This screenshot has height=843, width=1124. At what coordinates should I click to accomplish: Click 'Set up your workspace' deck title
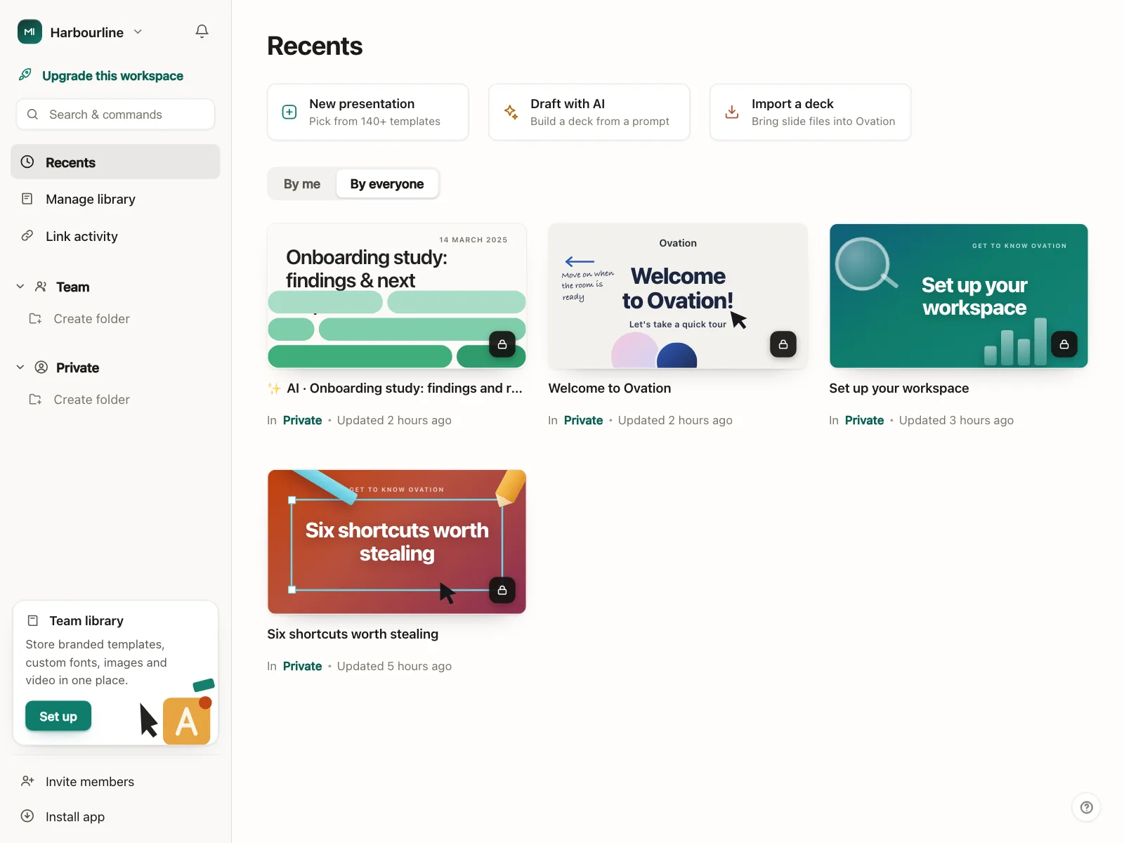coord(899,388)
